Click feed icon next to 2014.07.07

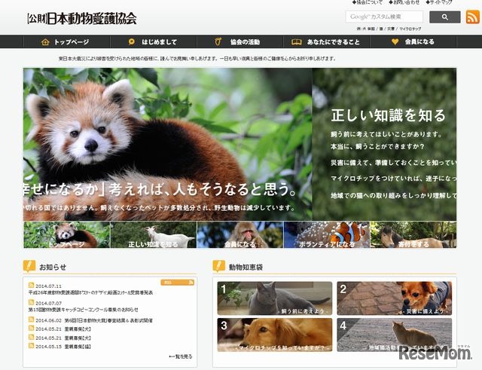pos(31,302)
